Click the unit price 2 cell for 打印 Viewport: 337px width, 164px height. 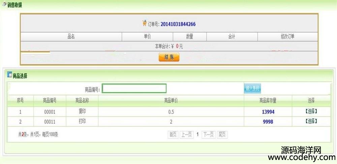(x=171, y=122)
